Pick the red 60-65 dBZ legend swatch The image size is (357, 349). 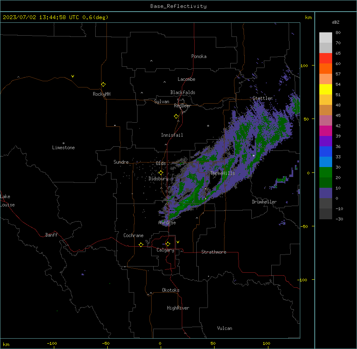326,58
